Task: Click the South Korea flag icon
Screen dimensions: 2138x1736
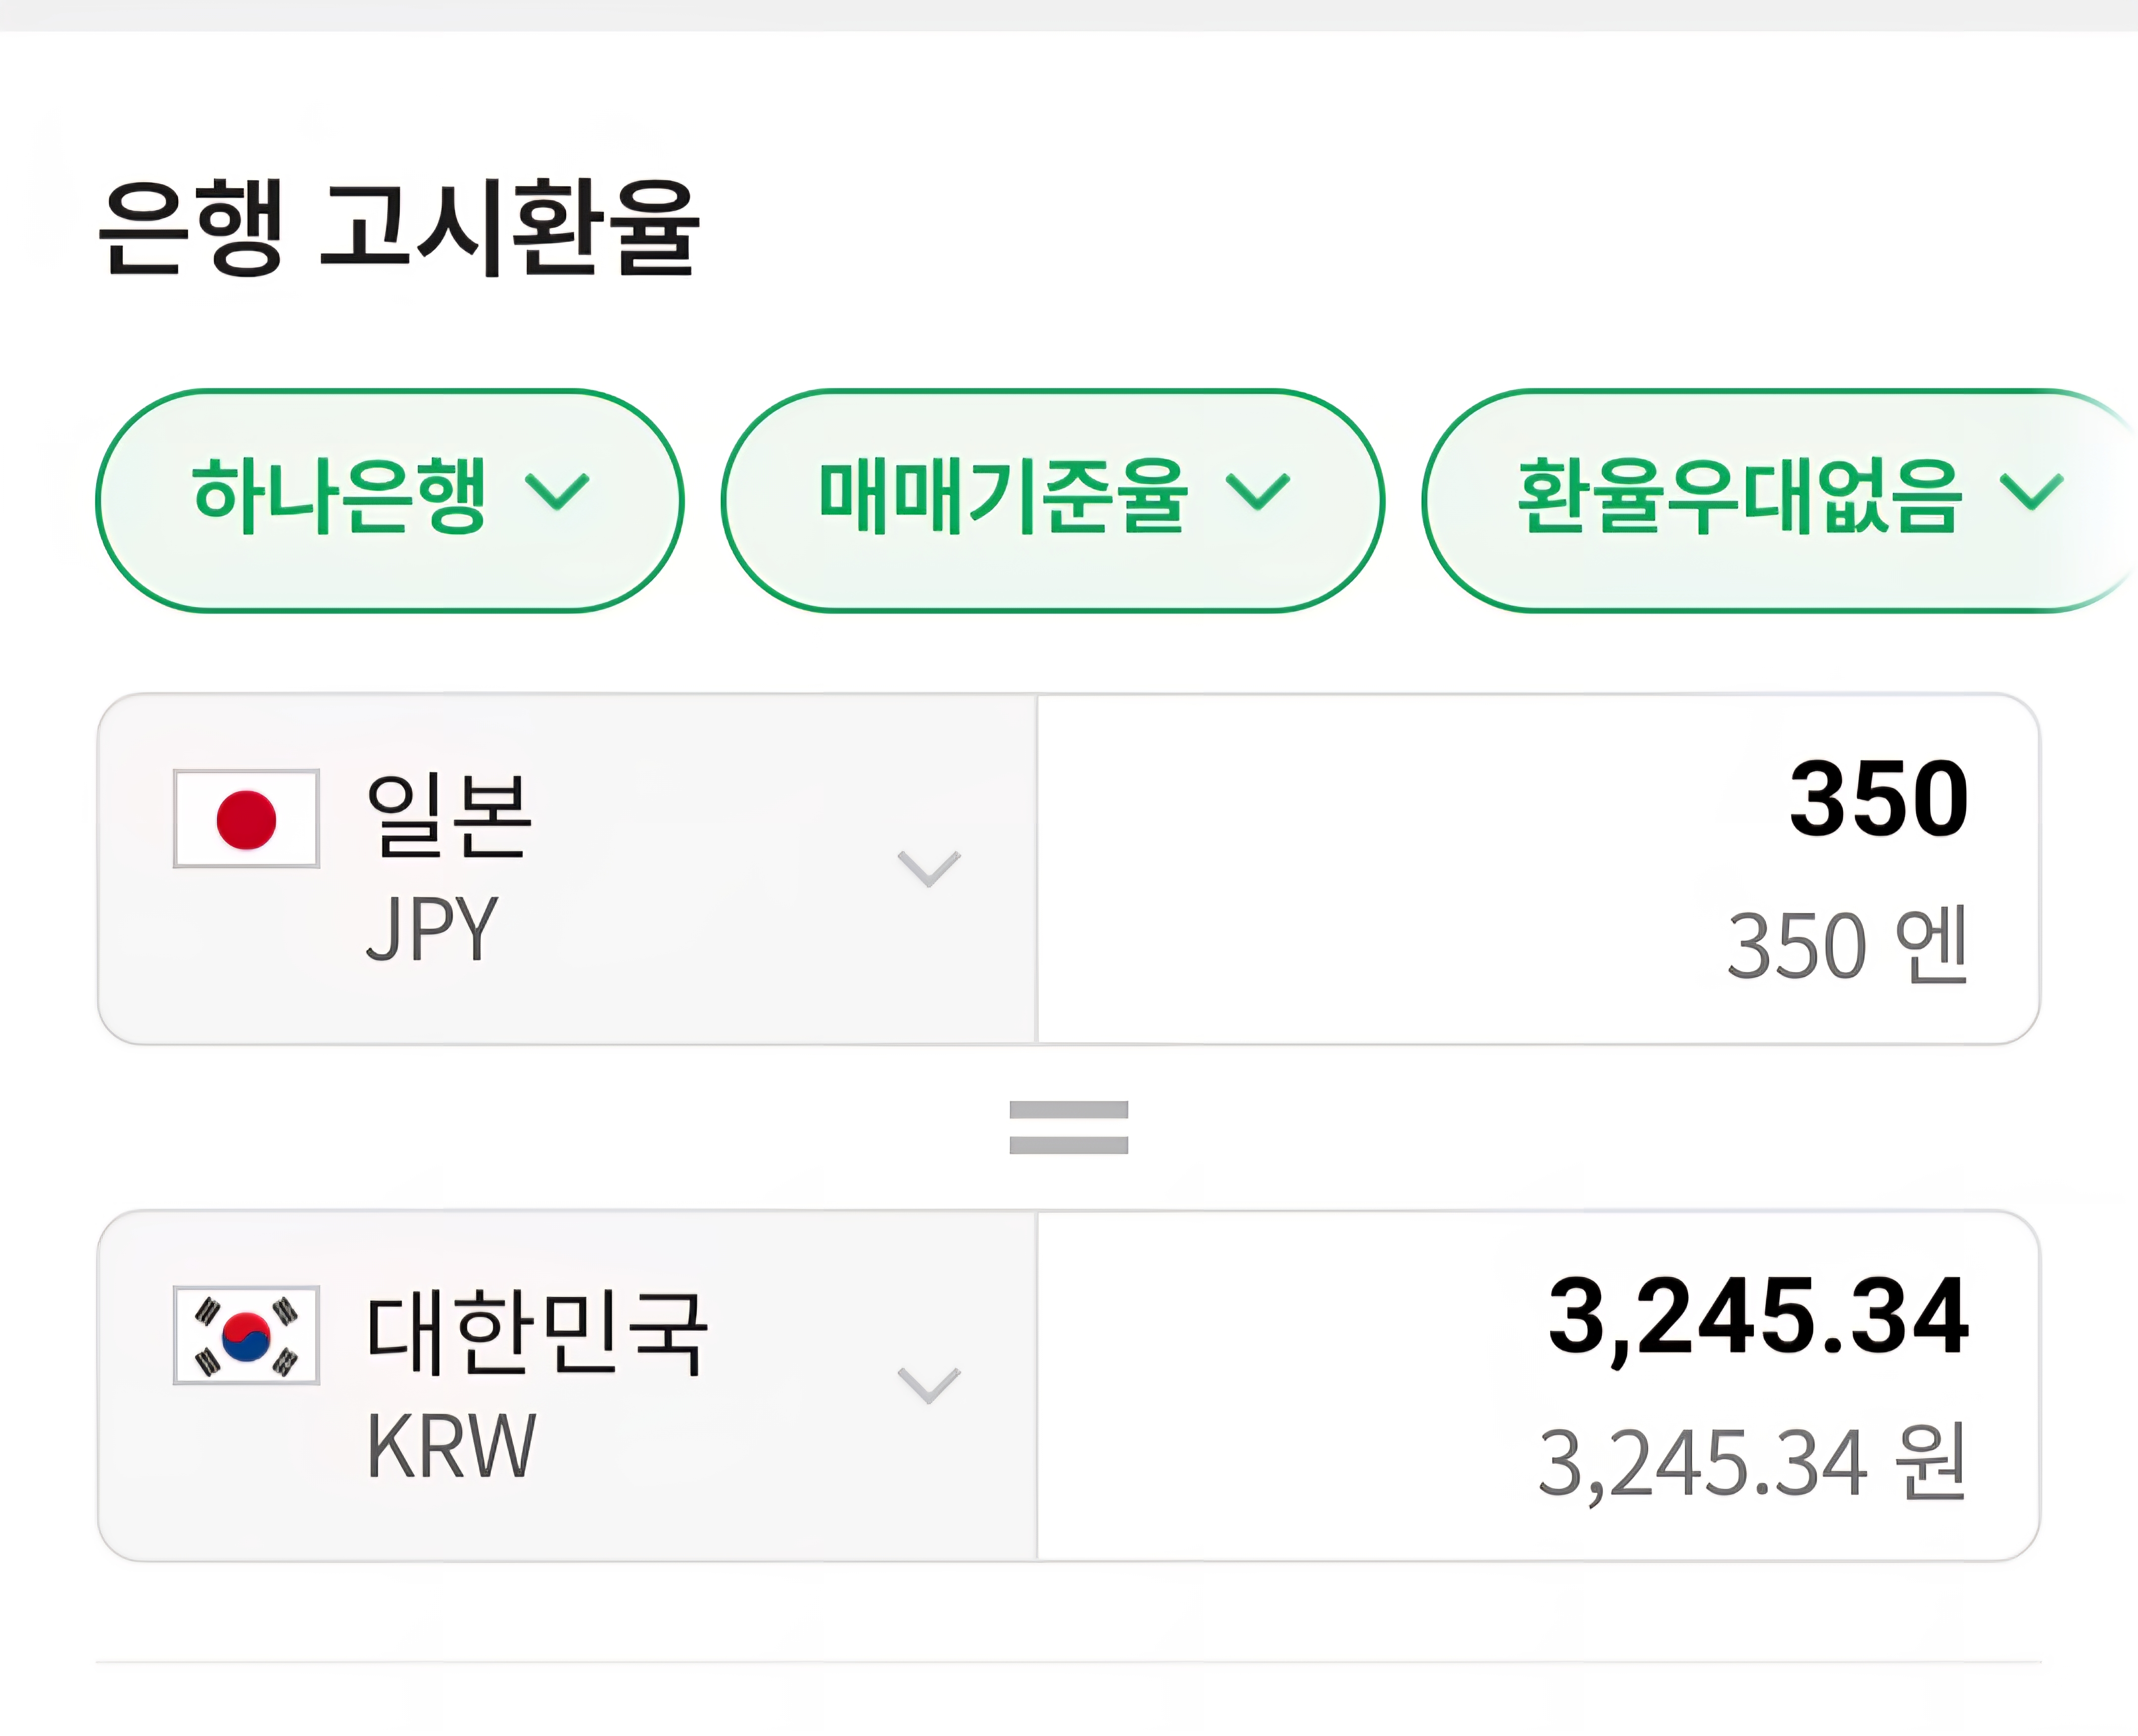Action: pos(246,1335)
